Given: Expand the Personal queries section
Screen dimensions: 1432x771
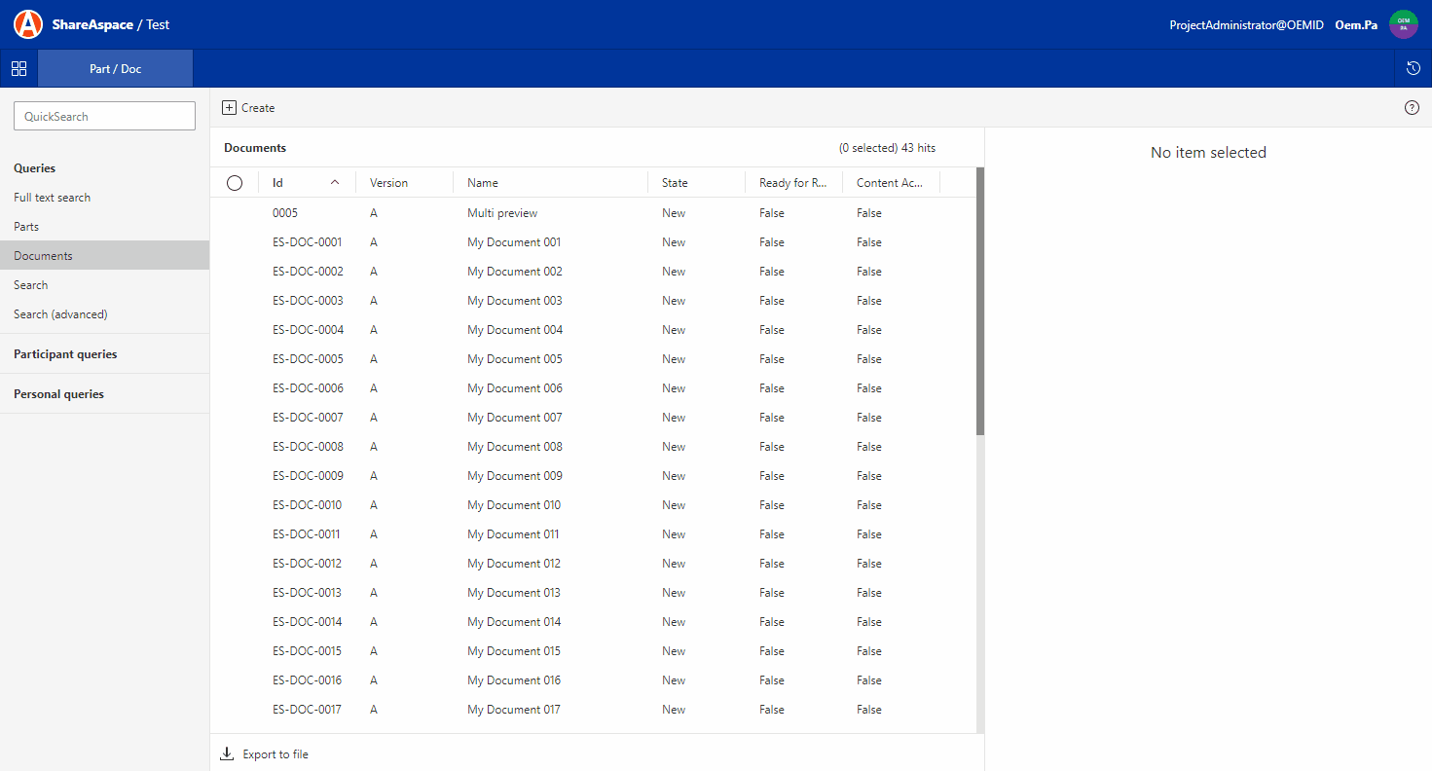Looking at the screenshot, I should pos(58,394).
